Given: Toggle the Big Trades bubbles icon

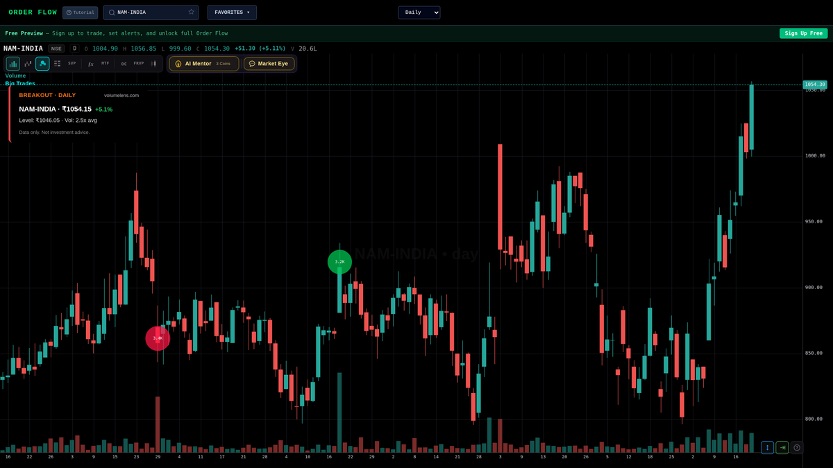Looking at the screenshot, I should point(42,64).
